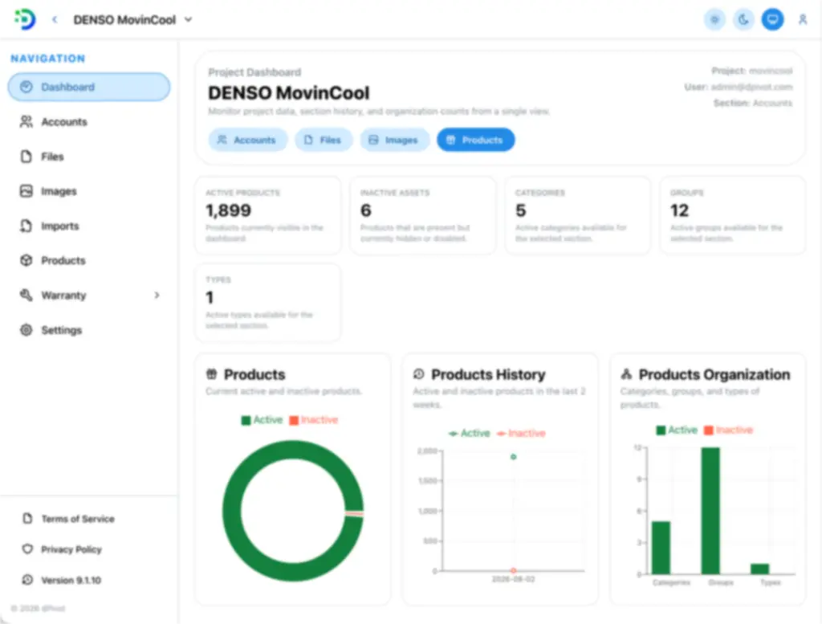
Task: Click the Settings gear icon
Action: [26, 330]
